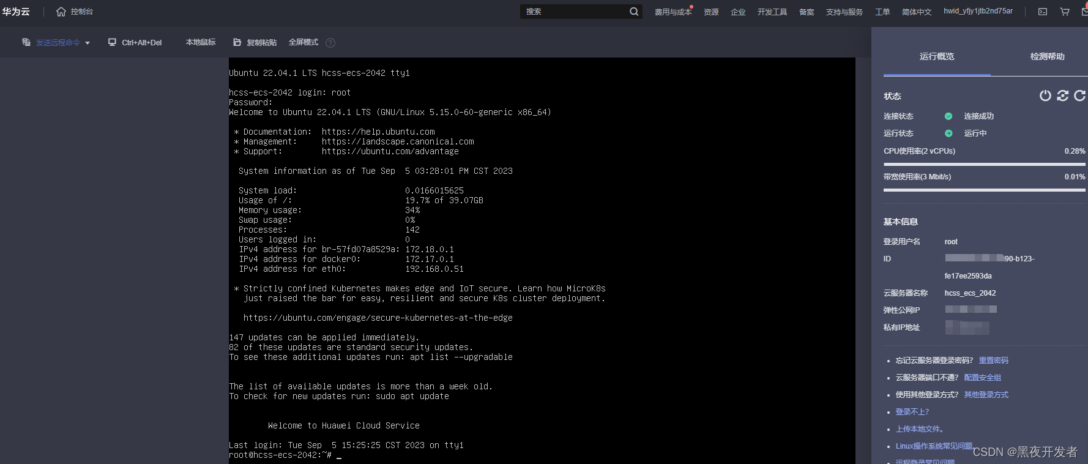The height and width of the screenshot is (464, 1088).
Task: Open the 备案 menu
Action: [x=807, y=12]
